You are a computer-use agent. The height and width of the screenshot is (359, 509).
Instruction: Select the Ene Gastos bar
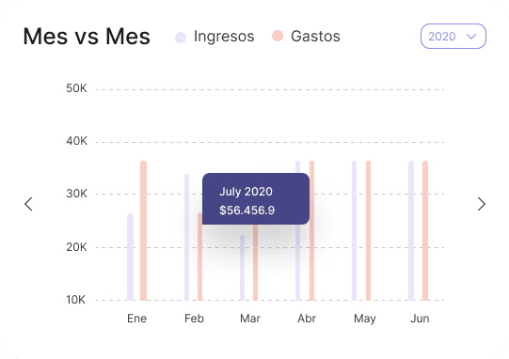(x=144, y=230)
